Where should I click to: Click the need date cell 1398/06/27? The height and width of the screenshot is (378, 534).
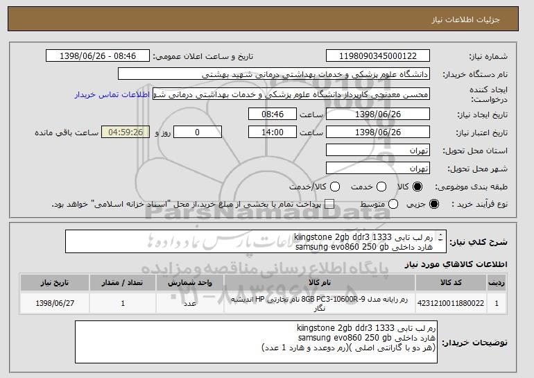coord(55,303)
